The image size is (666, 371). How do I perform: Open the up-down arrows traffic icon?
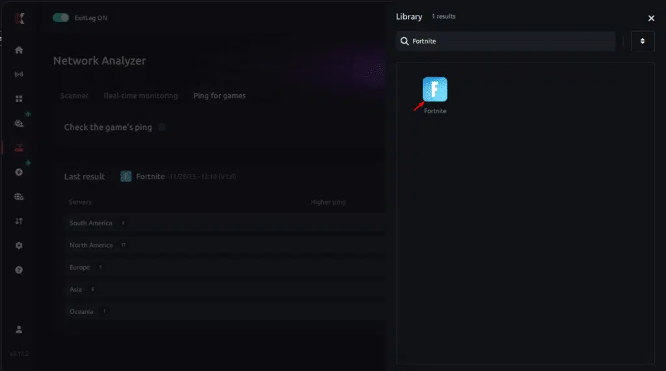[19, 221]
